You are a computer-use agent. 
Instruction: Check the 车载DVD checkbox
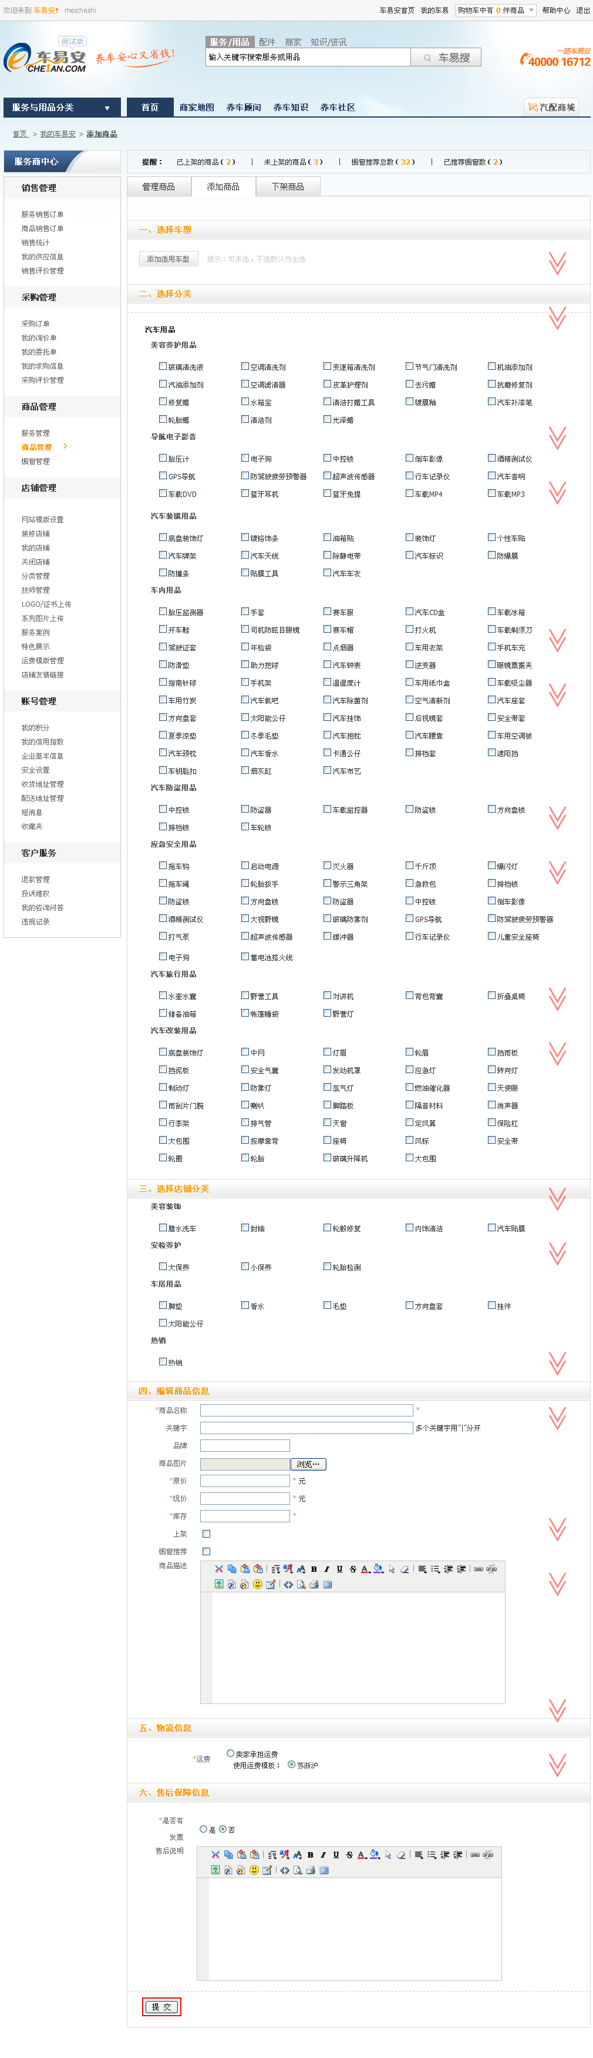pyautogui.click(x=163, y=493)
